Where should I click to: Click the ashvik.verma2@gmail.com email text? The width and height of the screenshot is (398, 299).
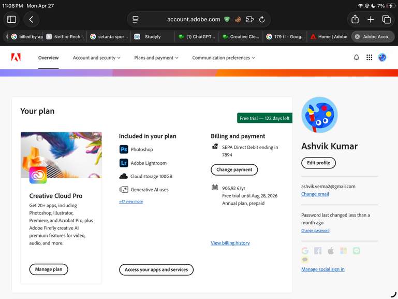(328, 187)
